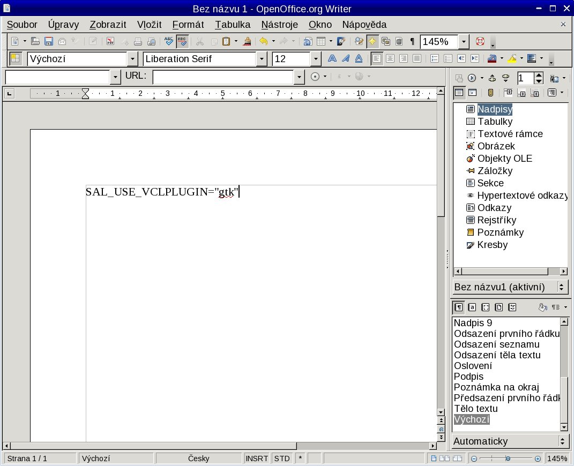
Task: Expand the undo history arrow
Action: [273, 41]
